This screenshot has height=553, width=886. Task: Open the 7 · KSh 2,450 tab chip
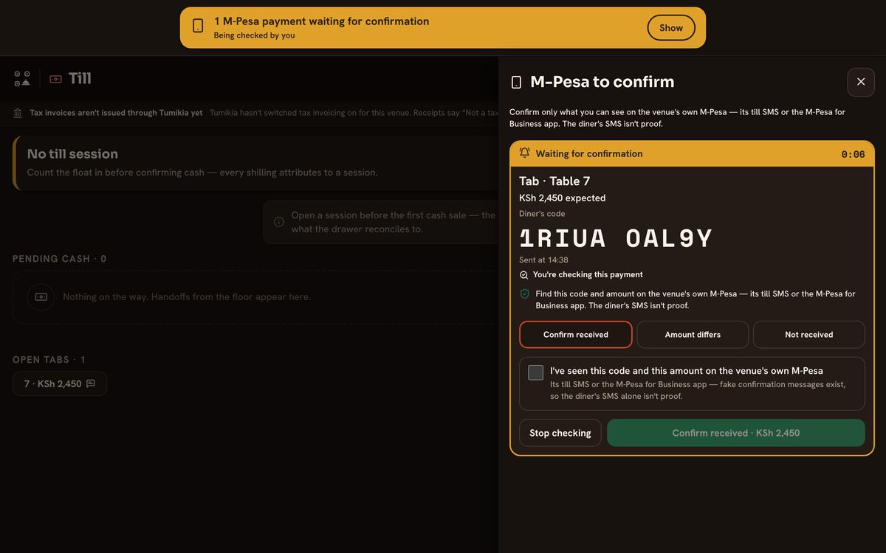tap(60, 383)
